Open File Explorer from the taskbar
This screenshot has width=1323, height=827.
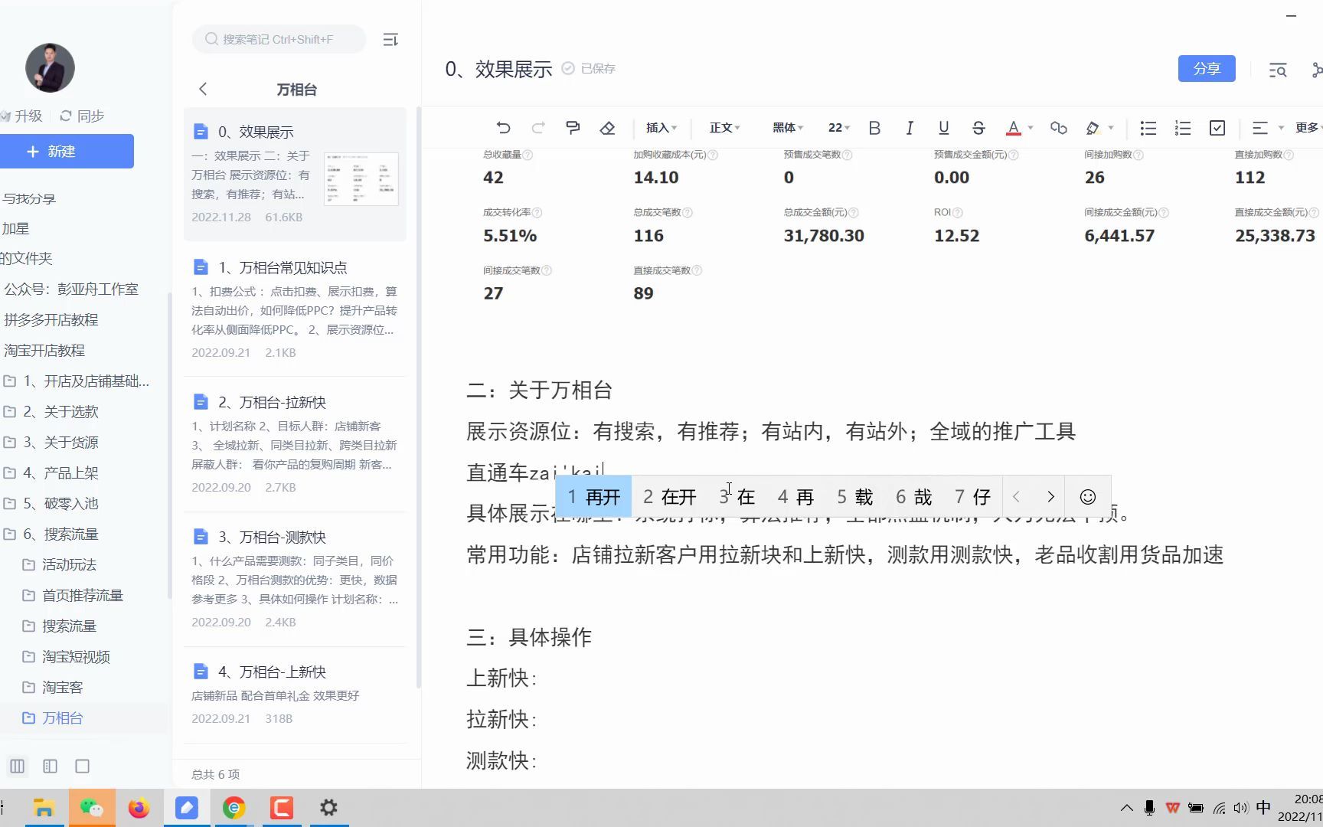pyautogui.click(x=44, y=808)
